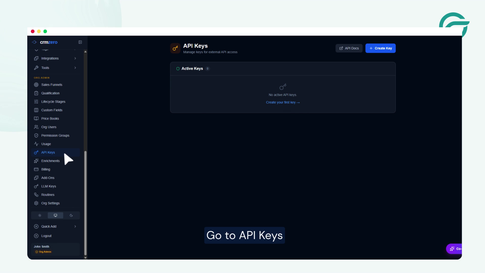485x273 pixels.
Task: Click the Active Keys count badge
Action: pos(207,69)
